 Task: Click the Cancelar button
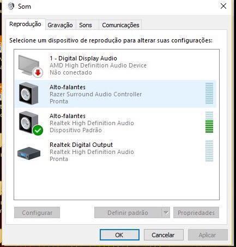point(164,235)
